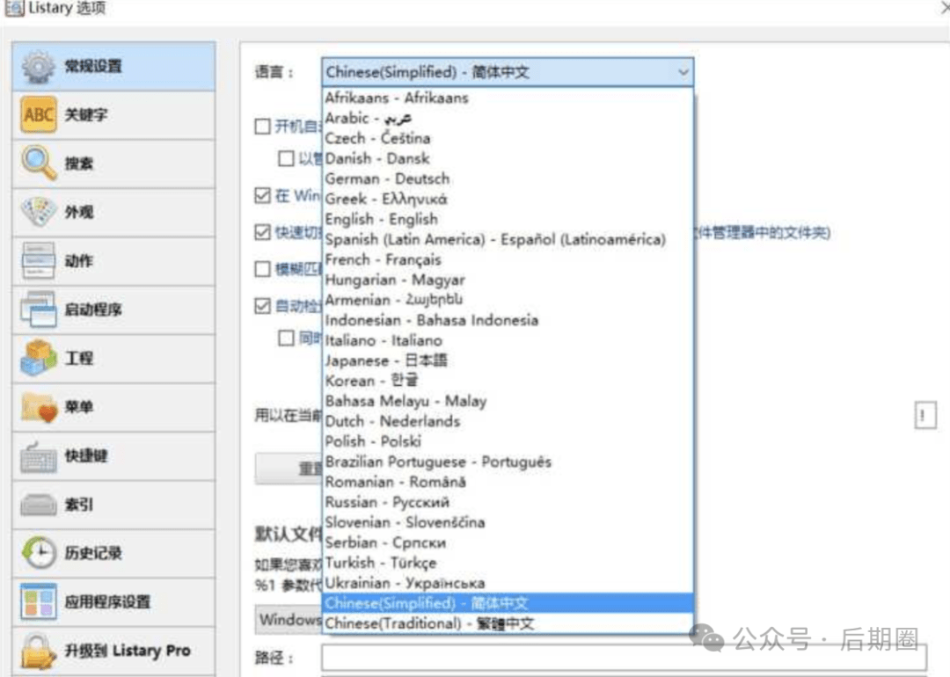
Task: Toggle the 同时 sub-option checkbox
Action: tap(286, 338)
